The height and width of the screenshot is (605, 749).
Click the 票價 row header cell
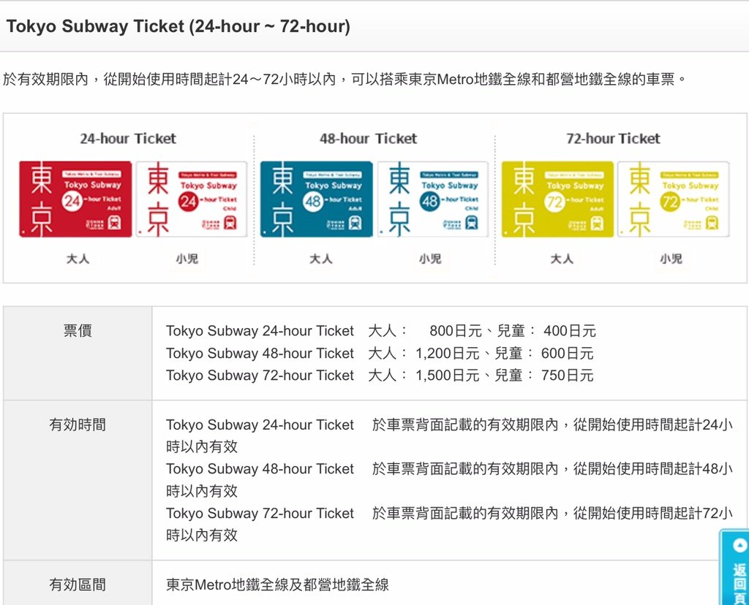point(78,353)
